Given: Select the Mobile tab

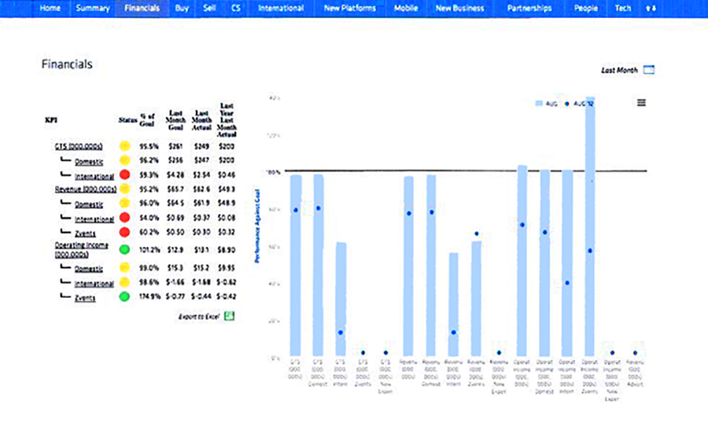Looking at the screenshot, I should [x=406, y=8].
